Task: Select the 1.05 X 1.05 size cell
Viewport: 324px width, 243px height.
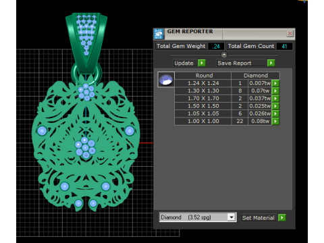Action: [203, 113]
